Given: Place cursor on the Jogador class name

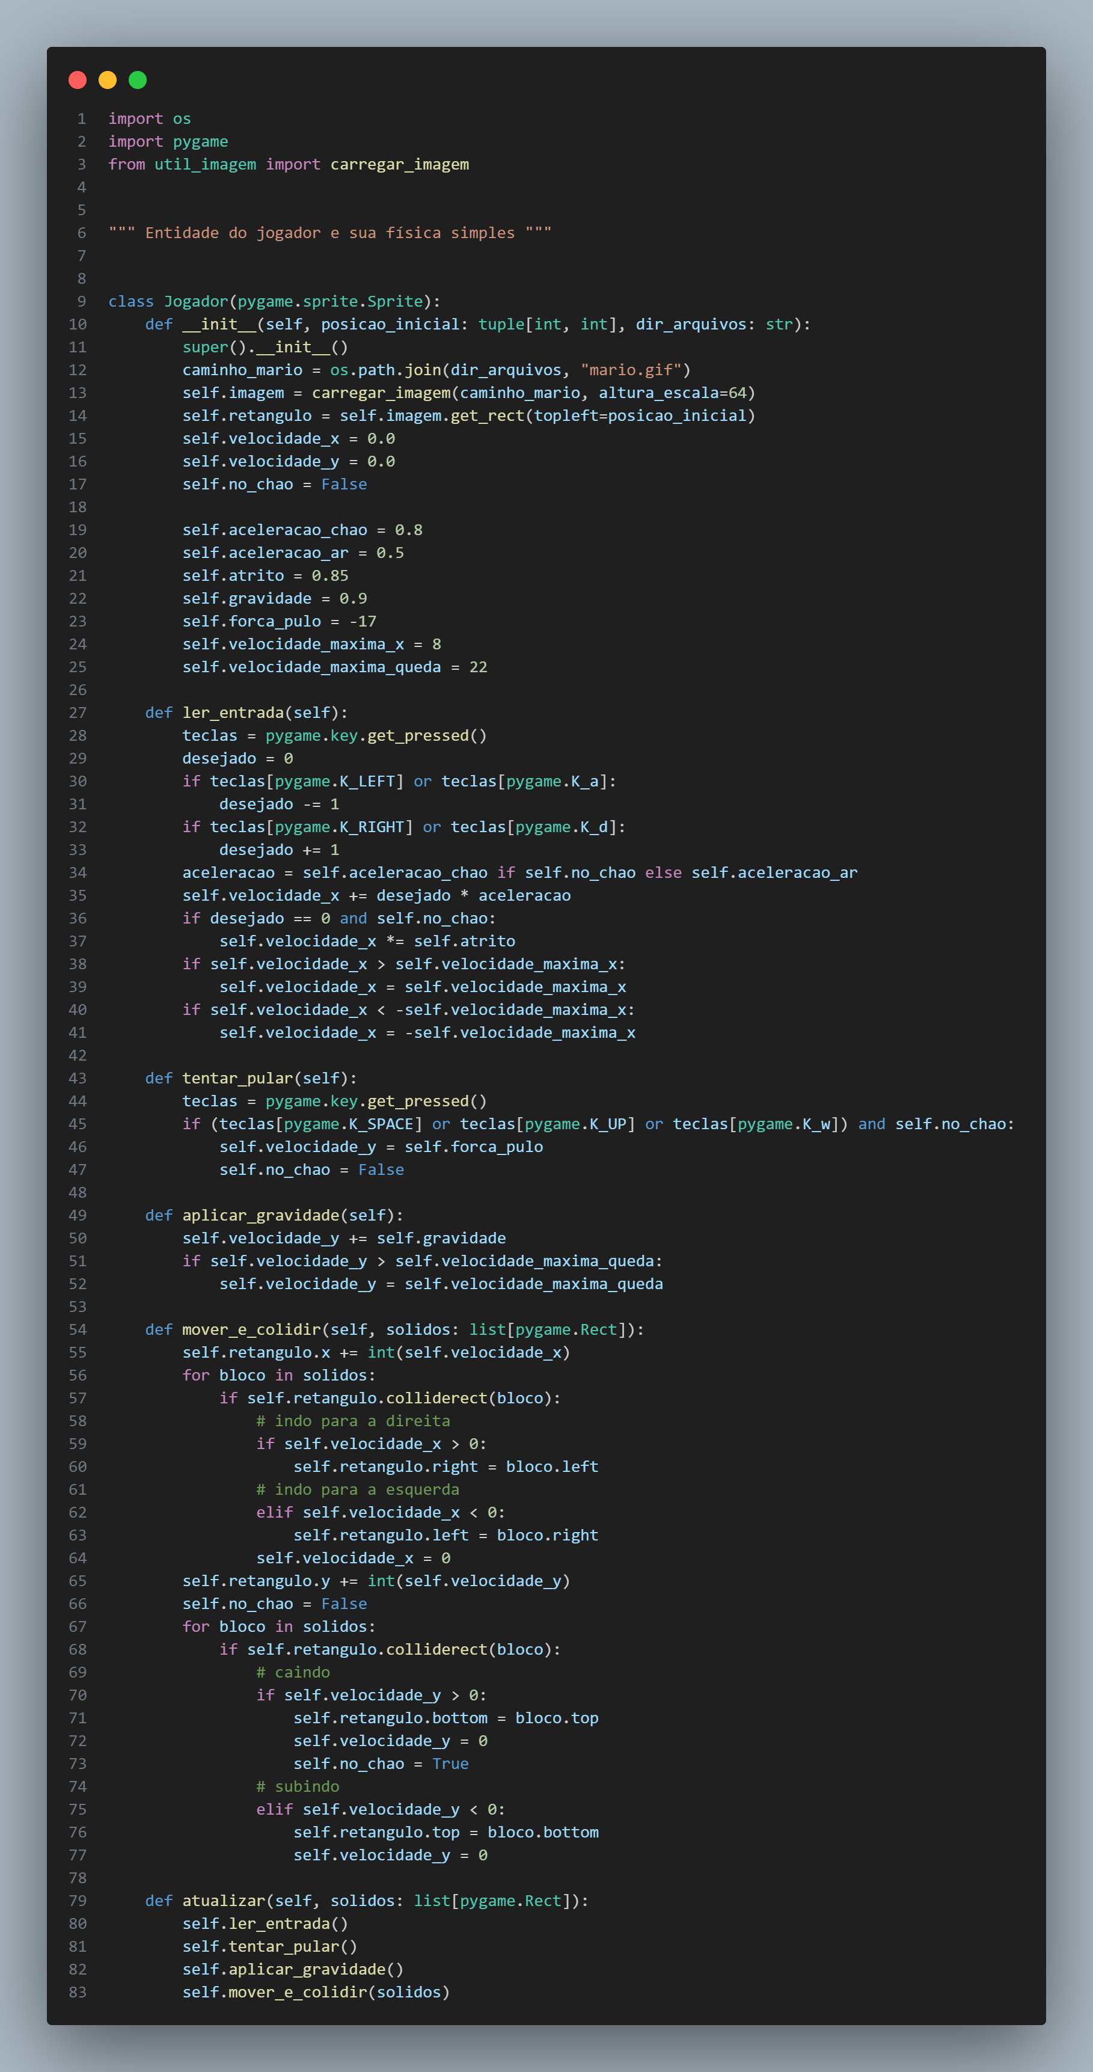Looking at the screenshot, I should tap(195, 301).
